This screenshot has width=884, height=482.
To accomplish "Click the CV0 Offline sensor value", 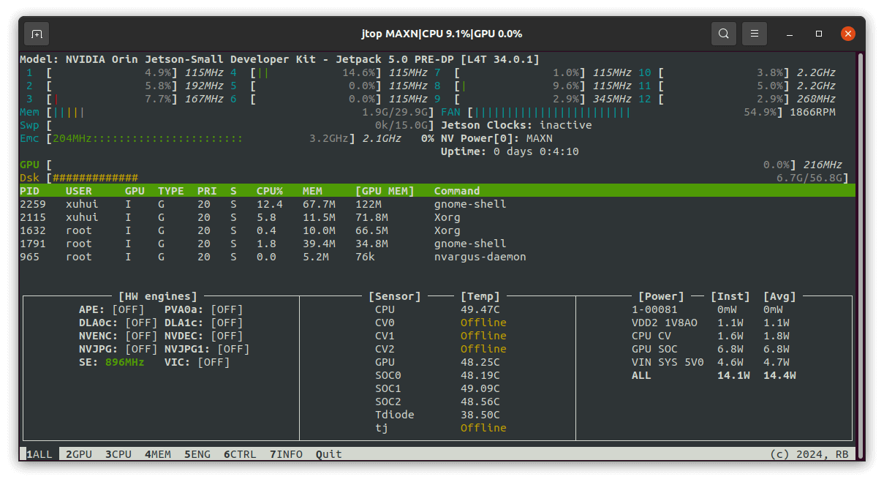I will tap(483, 323).
